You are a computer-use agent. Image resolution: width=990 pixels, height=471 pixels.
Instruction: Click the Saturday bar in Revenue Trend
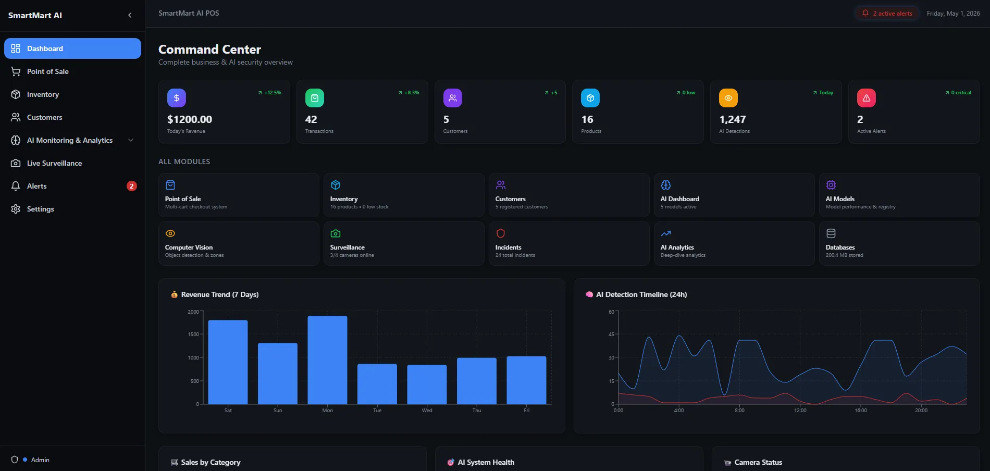228,362
